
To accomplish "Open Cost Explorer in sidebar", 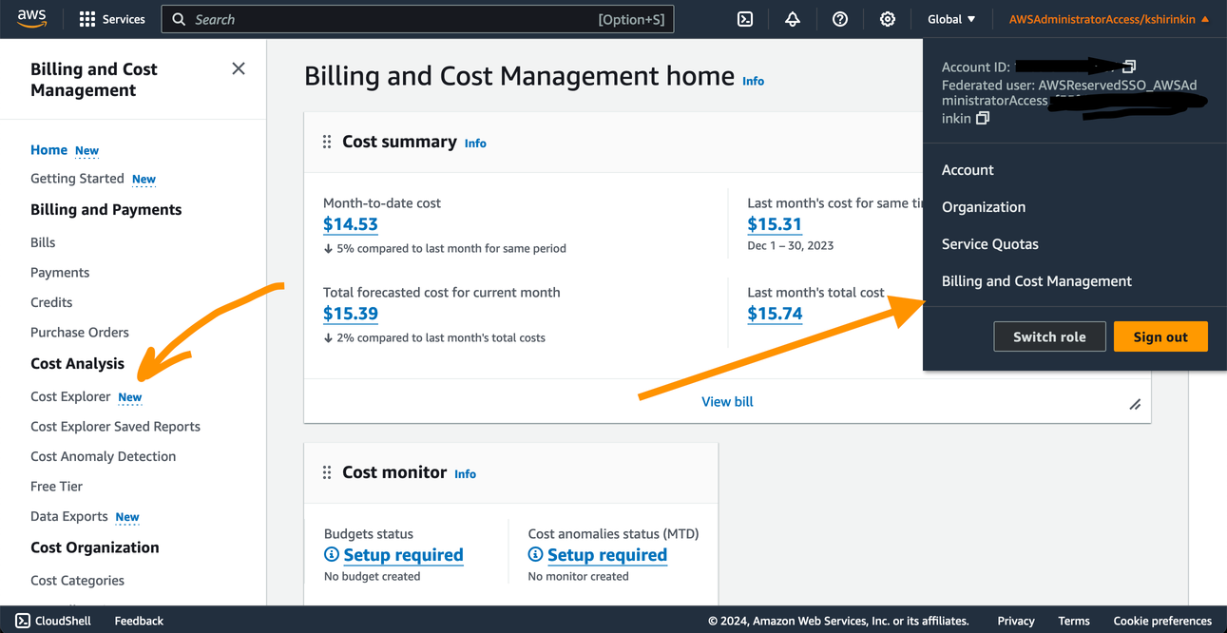I will point(70,396).
